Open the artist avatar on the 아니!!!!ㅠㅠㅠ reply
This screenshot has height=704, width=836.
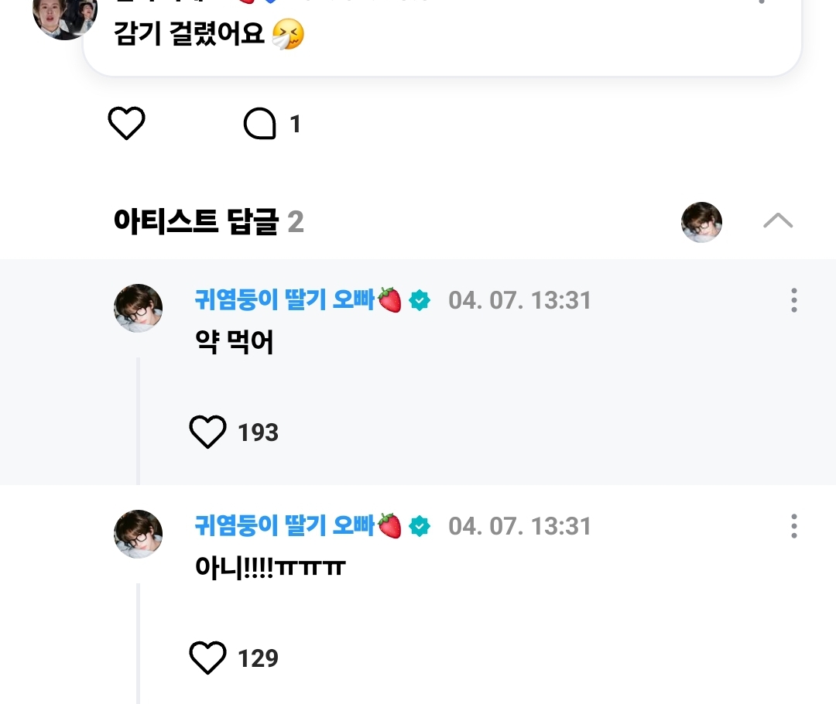coord(139,534)
